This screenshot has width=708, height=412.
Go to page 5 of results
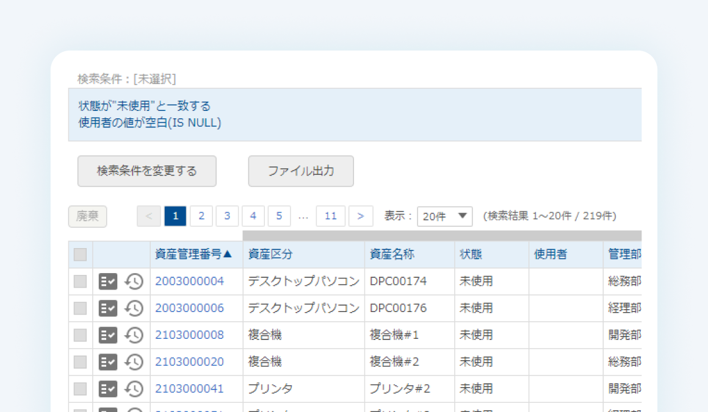(x=279, y=216)
